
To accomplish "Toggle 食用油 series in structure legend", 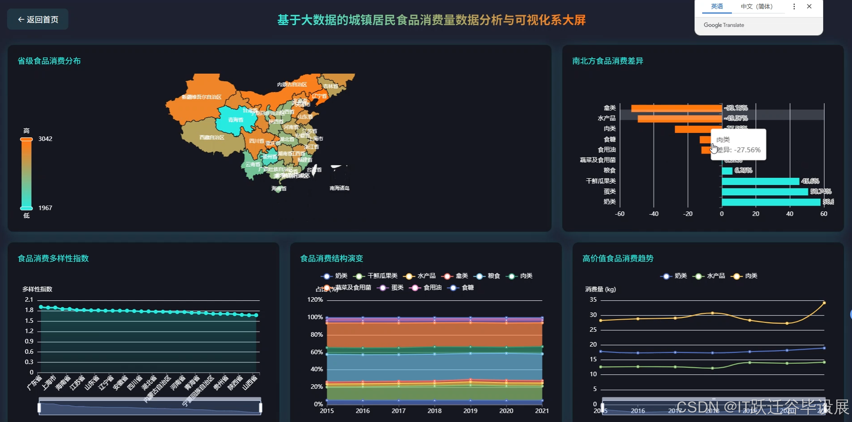I will [x=426, y=287].
